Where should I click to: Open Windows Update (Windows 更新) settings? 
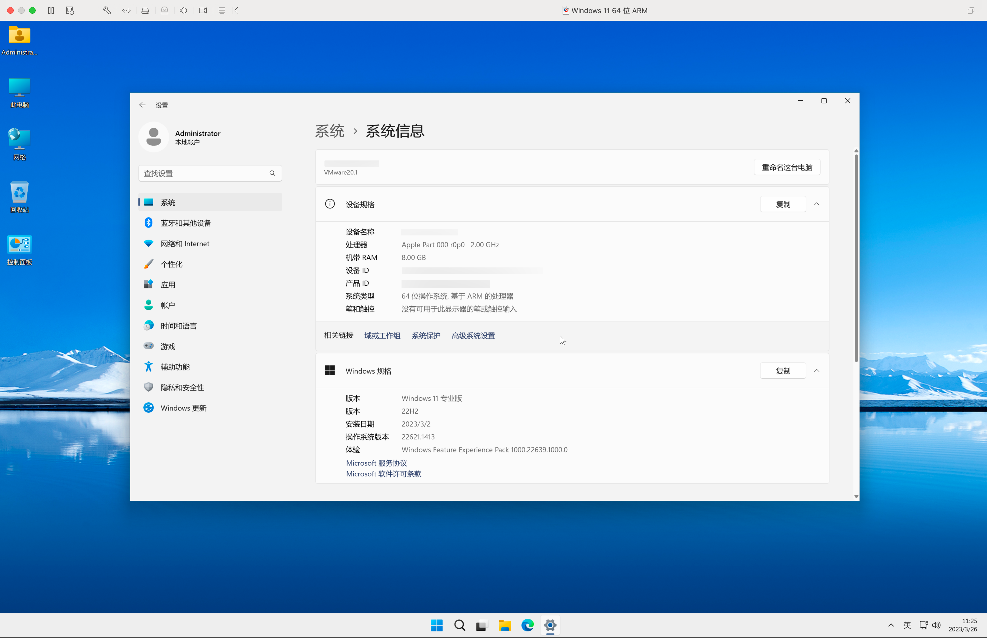point(183,408)
